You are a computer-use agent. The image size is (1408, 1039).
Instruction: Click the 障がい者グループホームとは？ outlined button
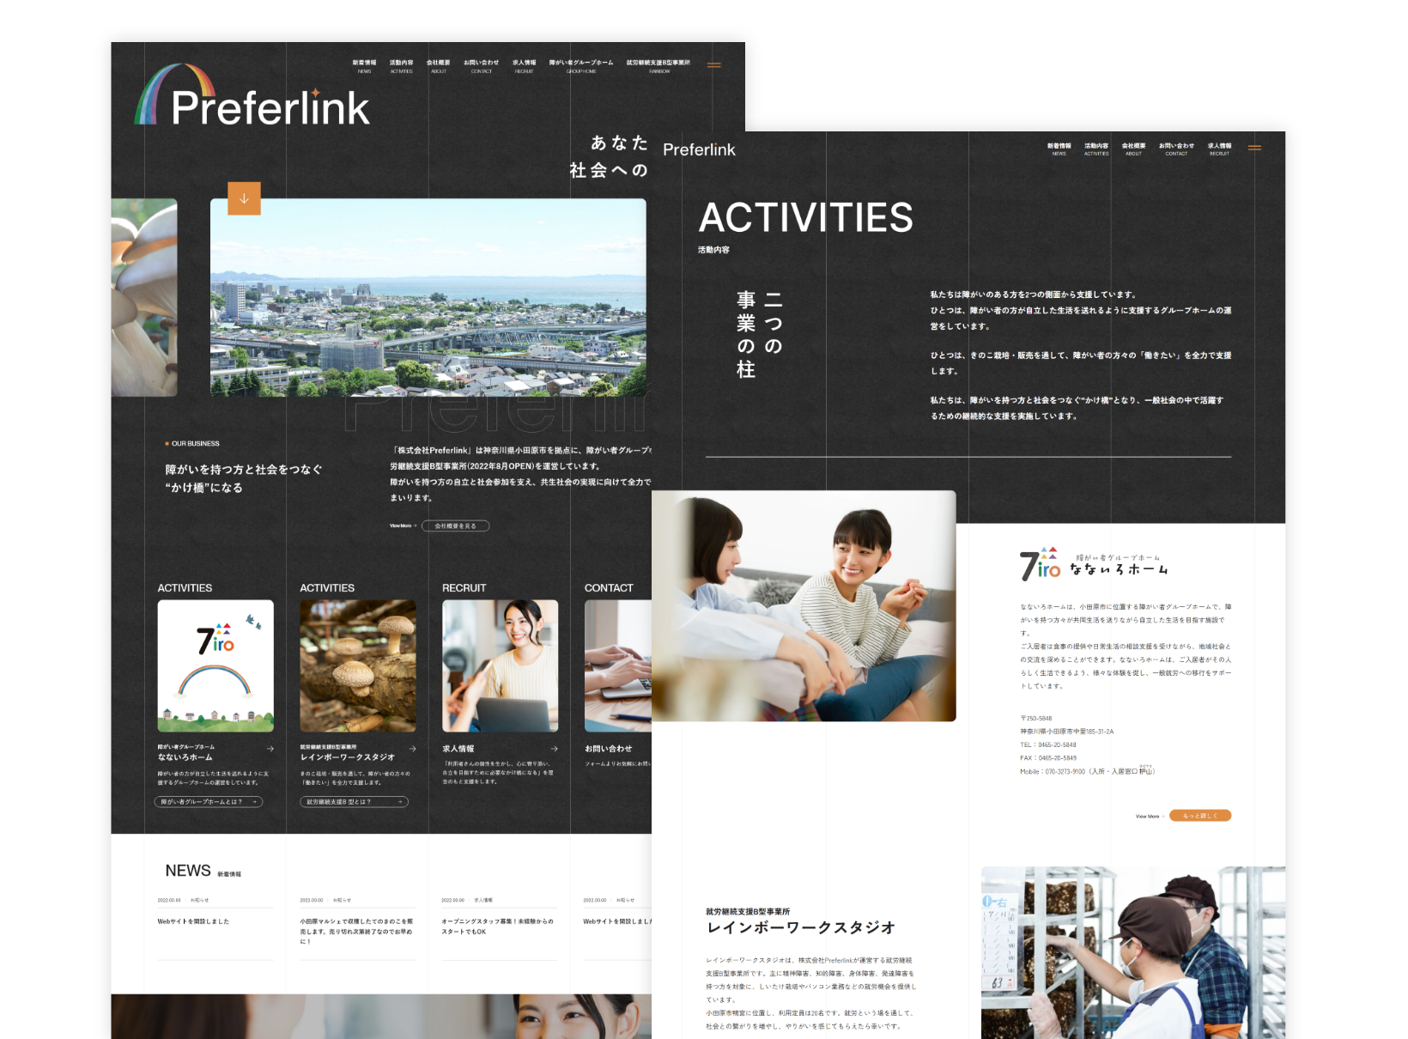click(209, 801)
